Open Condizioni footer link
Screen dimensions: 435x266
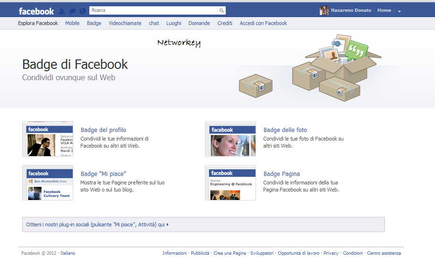tap(353, 253)
